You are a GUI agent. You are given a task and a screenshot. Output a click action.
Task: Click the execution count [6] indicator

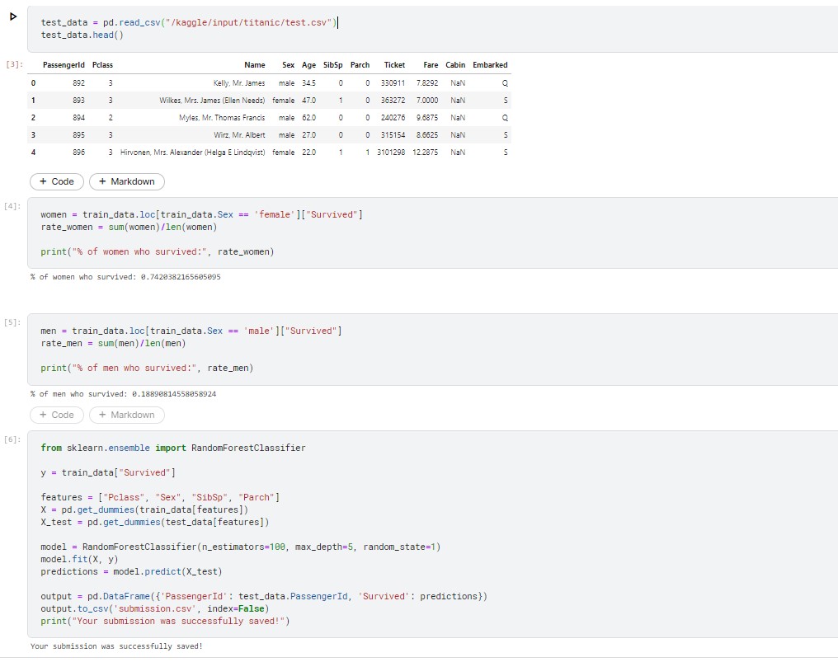tap(11, 439)
